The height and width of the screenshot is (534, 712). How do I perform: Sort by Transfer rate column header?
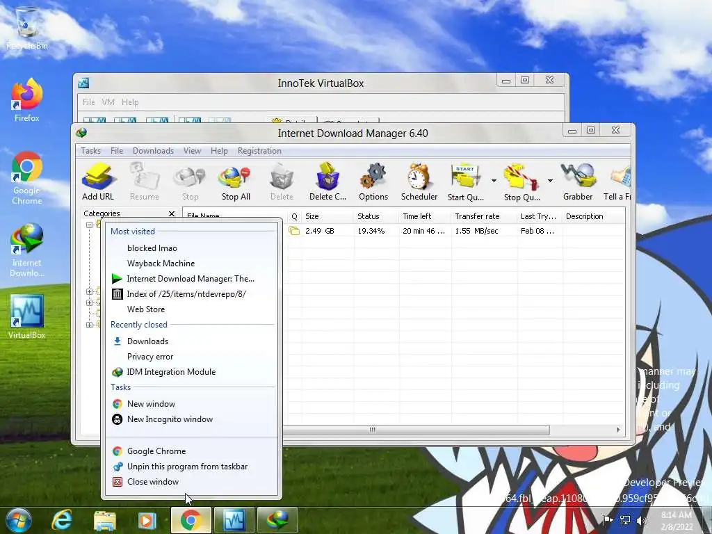coord(485,216)
